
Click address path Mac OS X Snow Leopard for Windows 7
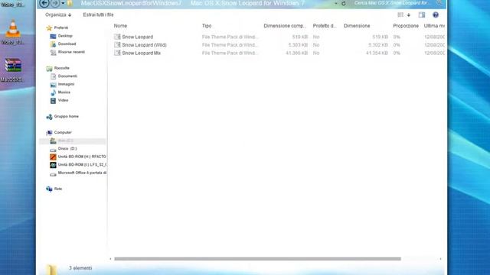click(247, 3)
